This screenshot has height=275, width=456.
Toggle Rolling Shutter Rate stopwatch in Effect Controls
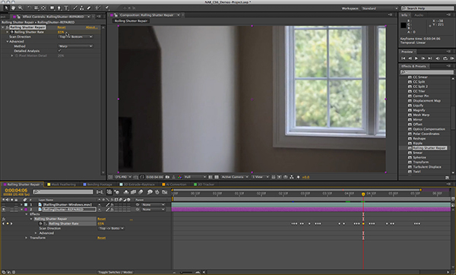tap(12, 32)
